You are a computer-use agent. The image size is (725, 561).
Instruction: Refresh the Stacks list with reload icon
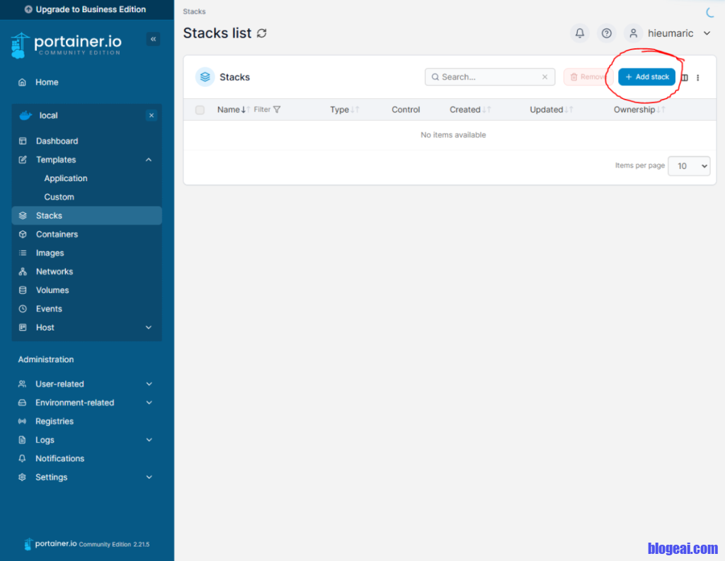(x=262, y=33)
